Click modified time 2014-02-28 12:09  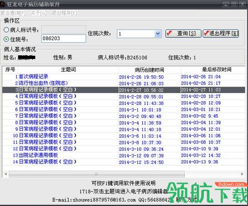pos(201,103)
